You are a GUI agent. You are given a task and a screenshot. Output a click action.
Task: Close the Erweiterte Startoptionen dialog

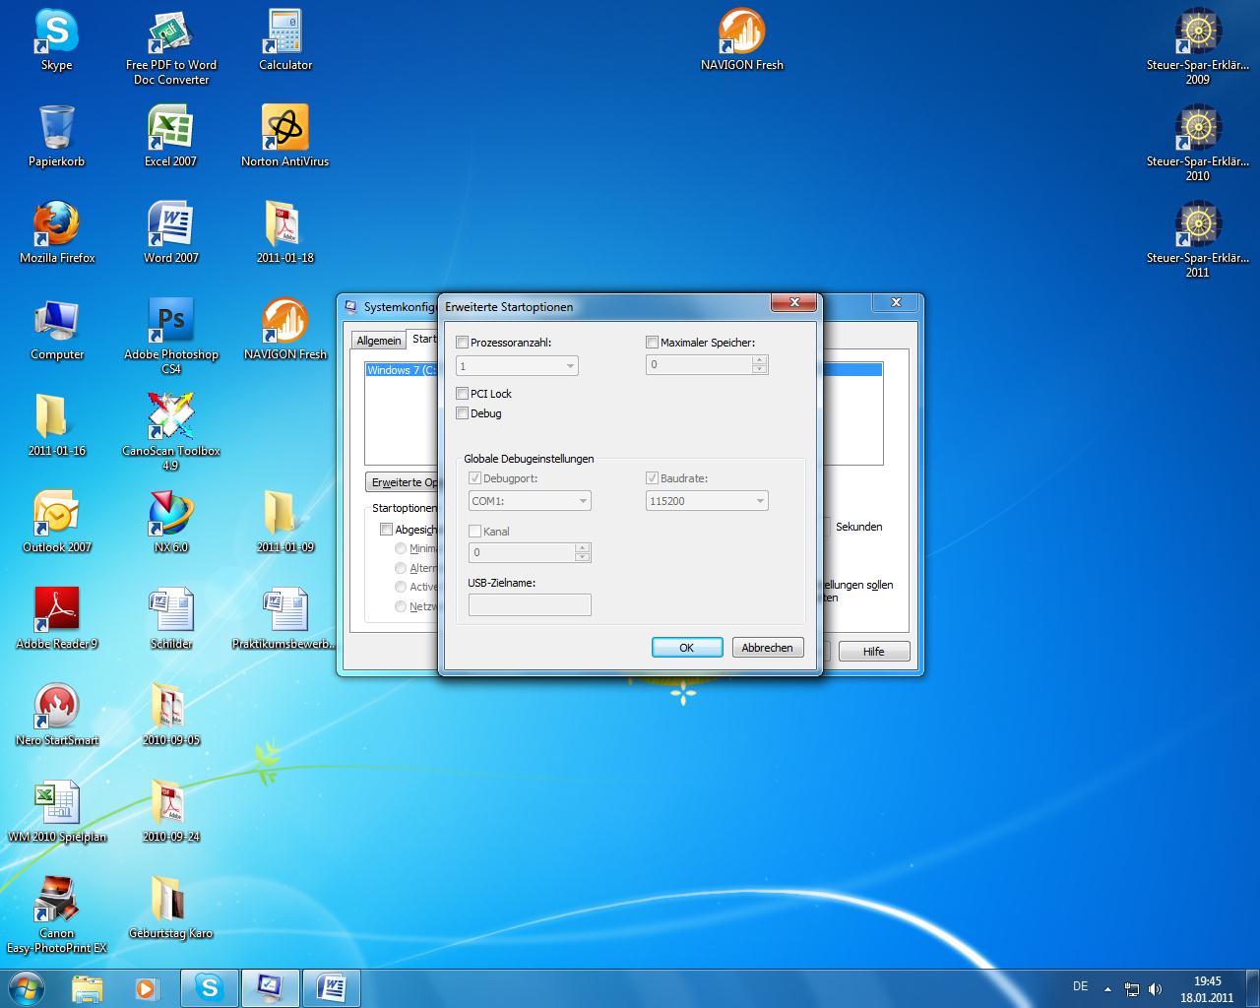(792, 303)
